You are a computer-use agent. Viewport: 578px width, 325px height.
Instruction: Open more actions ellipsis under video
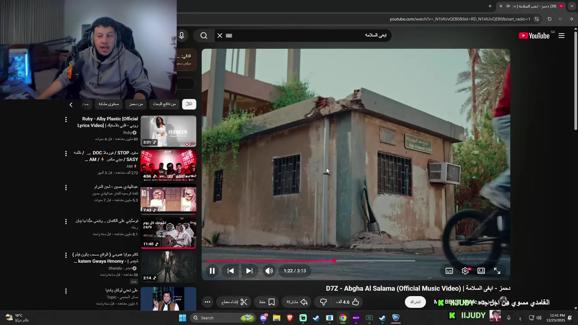[207, 302]
